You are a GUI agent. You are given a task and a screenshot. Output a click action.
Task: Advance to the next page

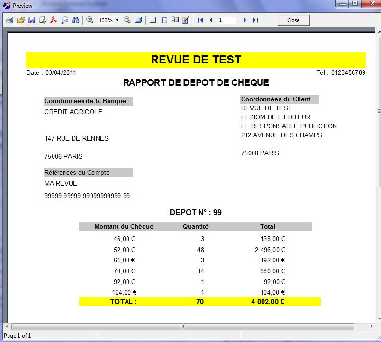click(245, 20)
